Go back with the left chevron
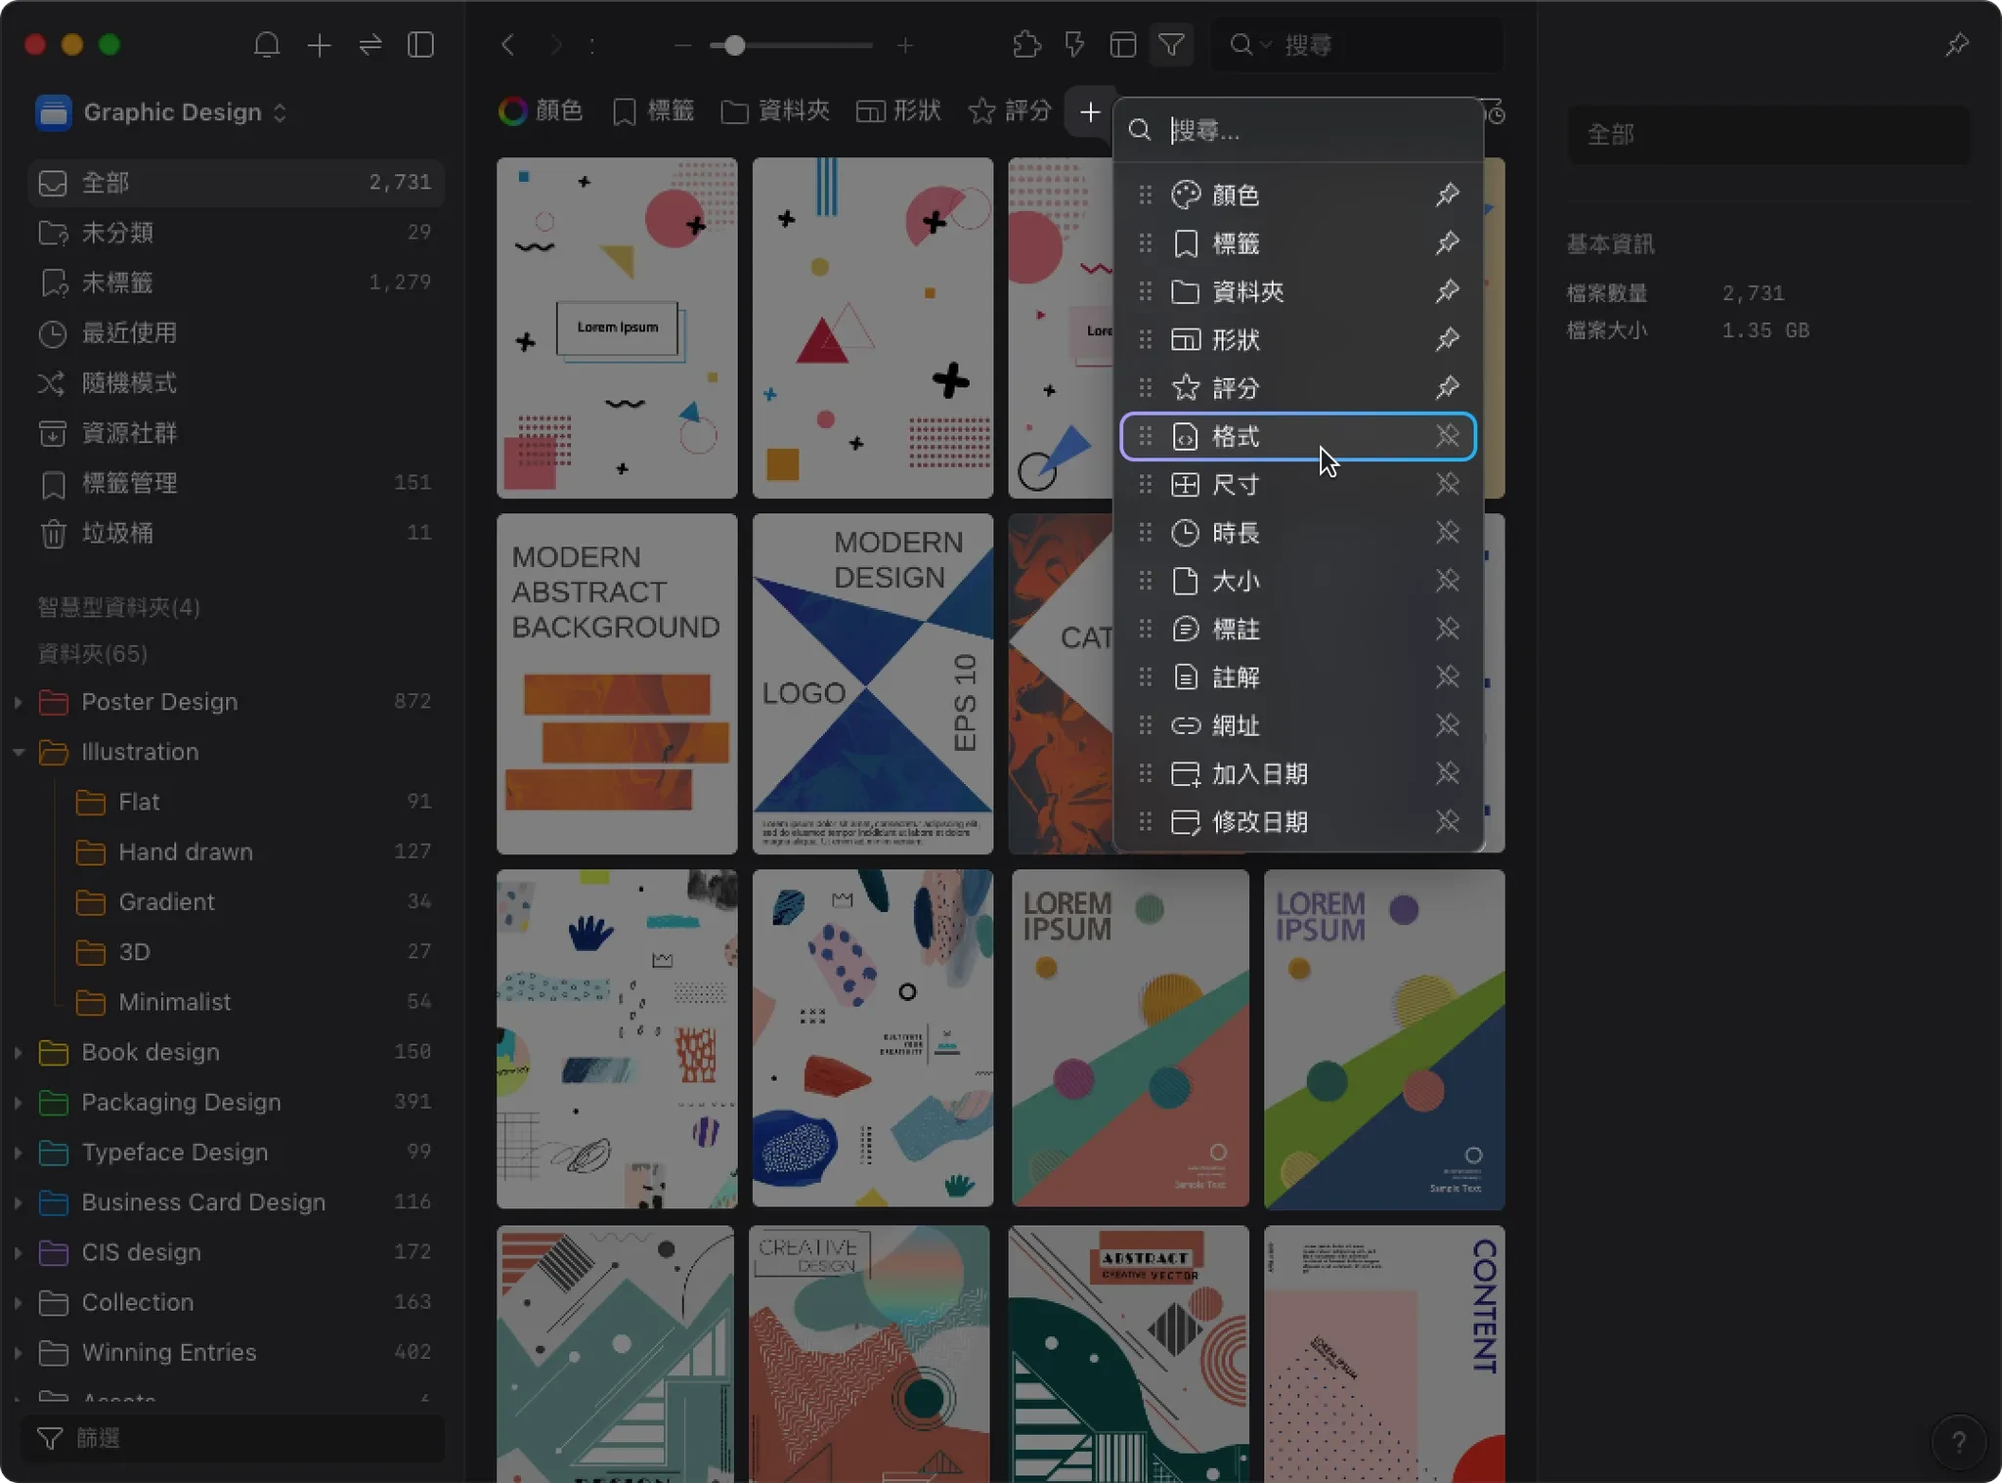The width and height of the screenshot is (2002, 1483). coord(507,45)
